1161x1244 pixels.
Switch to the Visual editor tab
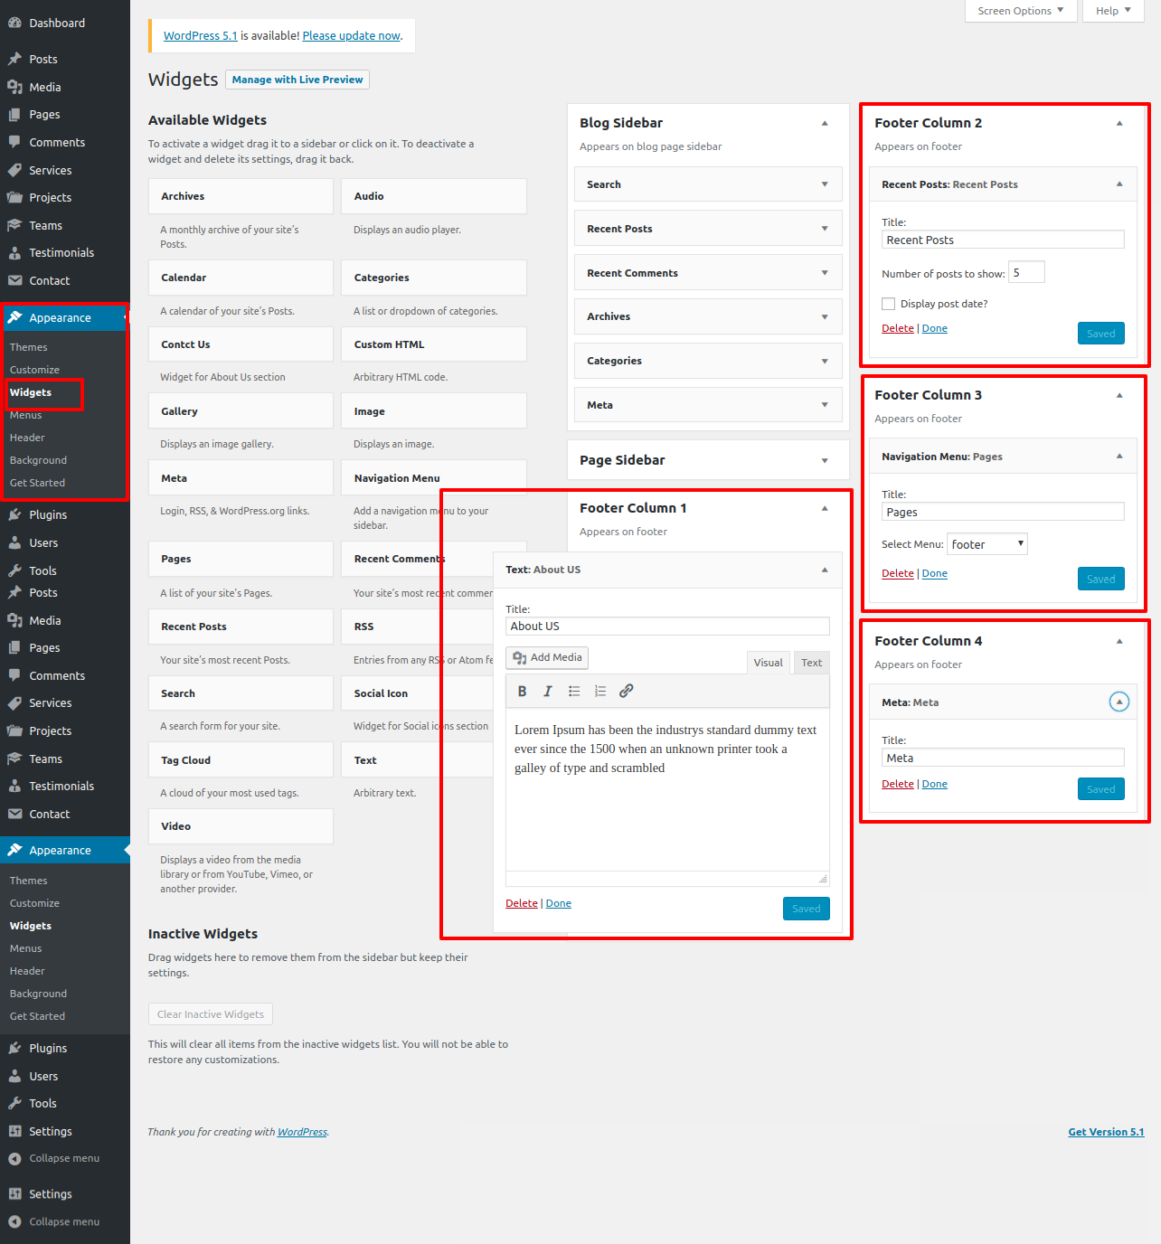pos(768,663)
